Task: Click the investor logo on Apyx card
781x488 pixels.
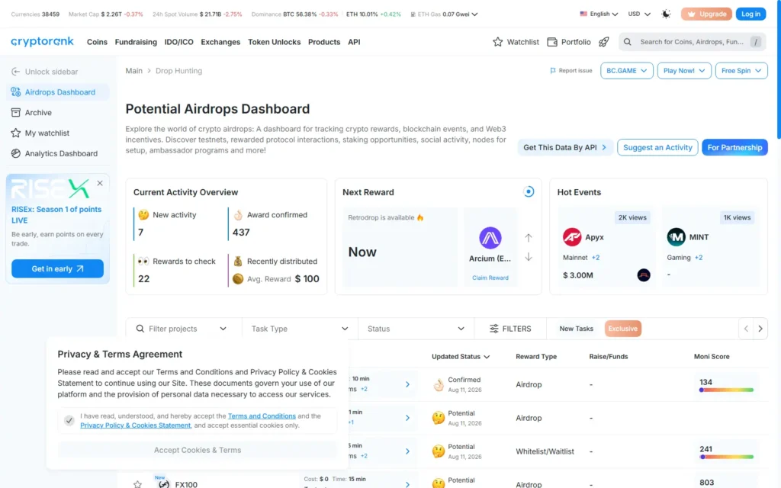Action: click(644, 274)
